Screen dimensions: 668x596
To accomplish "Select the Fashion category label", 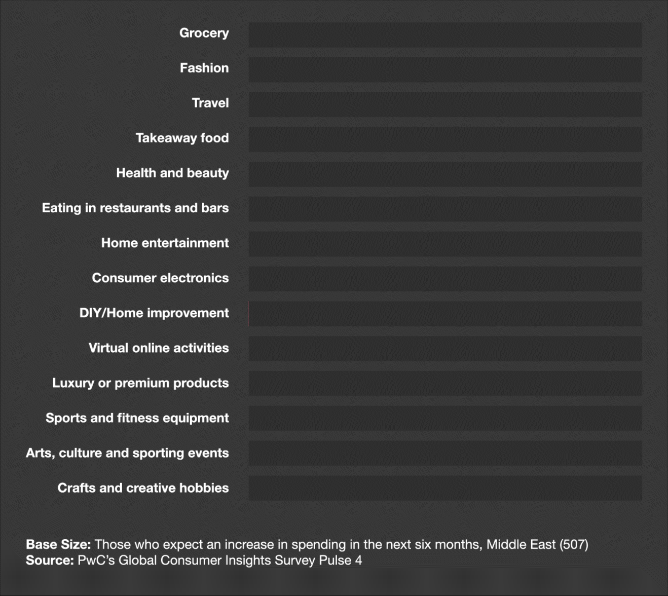I will [x=204, y=68].
